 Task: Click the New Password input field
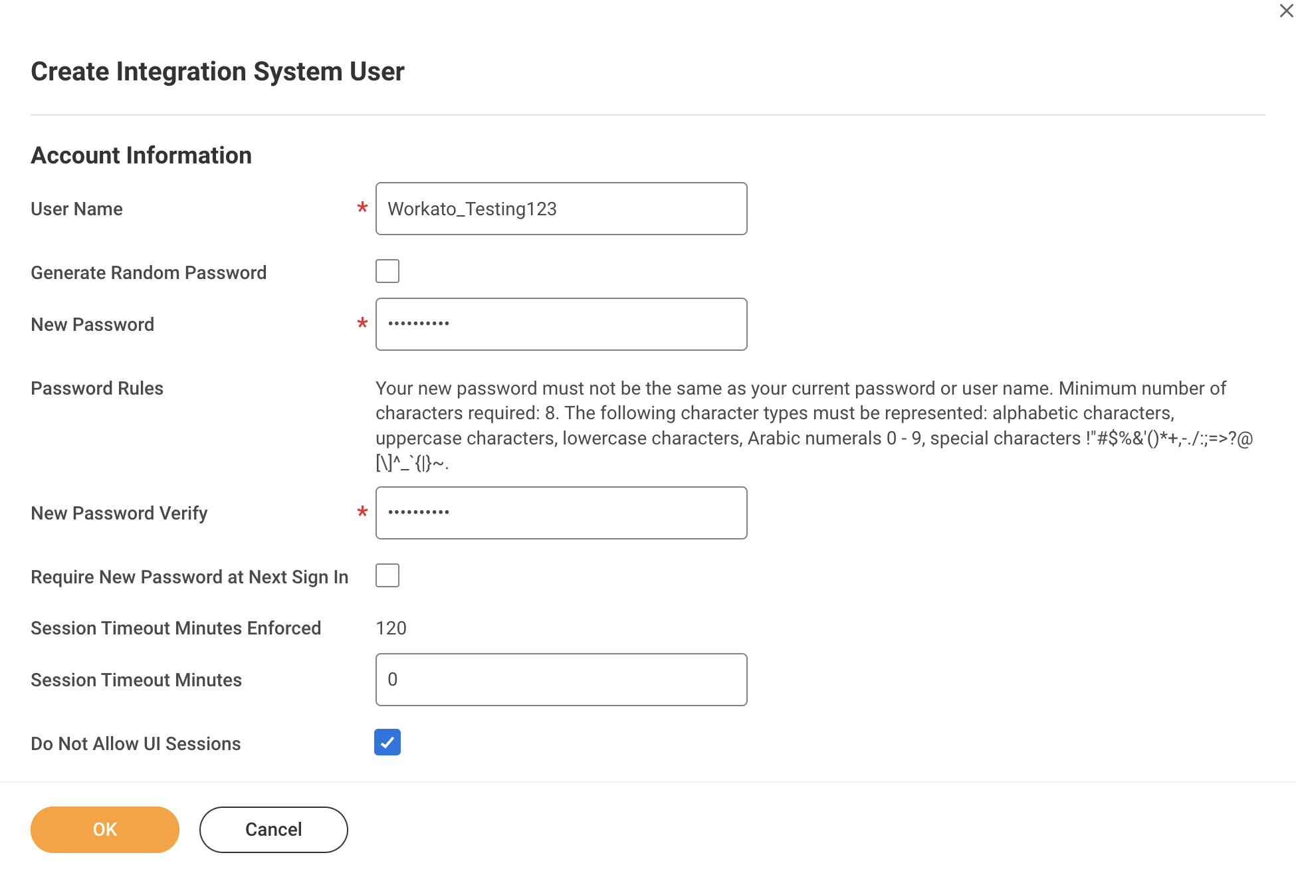coord(562,324)
